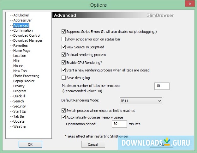197x153 pixels.
Task: Enable Save debug log
Action: coord(63,78)
